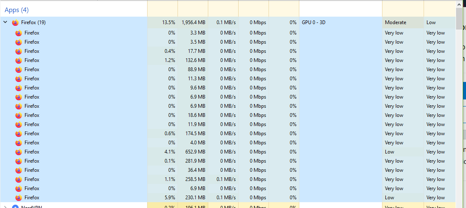
Task: Click the 1.1% CPU value
Action: [170, 179]
